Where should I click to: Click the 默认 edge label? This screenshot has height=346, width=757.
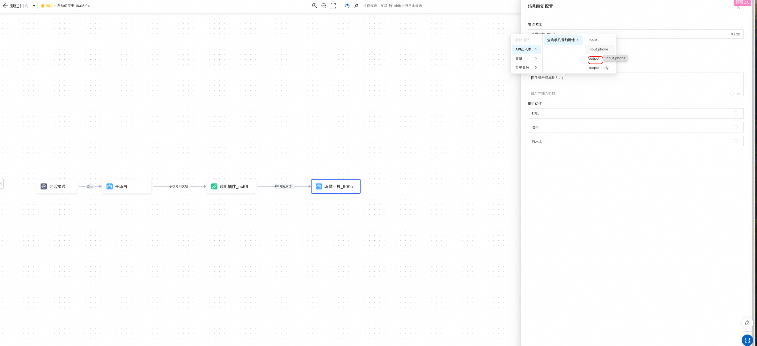click(x=90, y=186)
